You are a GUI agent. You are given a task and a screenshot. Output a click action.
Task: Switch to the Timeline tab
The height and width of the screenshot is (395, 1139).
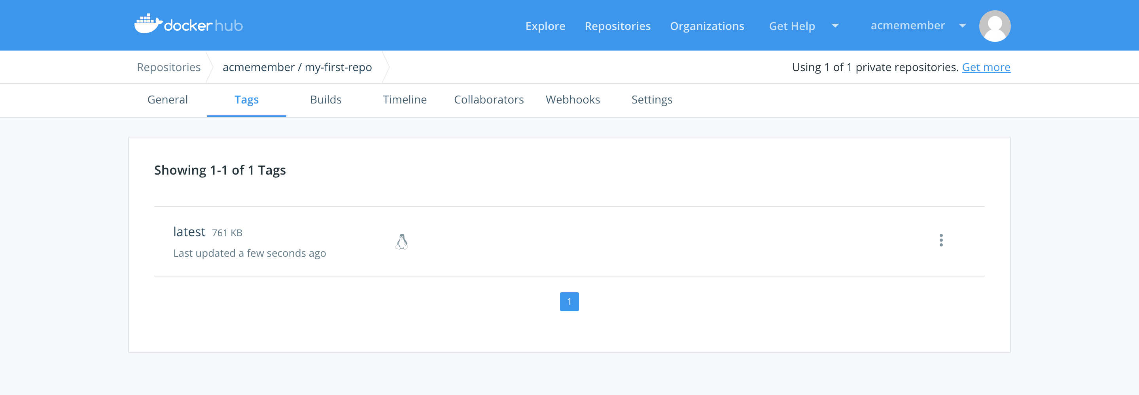point(405,100)
